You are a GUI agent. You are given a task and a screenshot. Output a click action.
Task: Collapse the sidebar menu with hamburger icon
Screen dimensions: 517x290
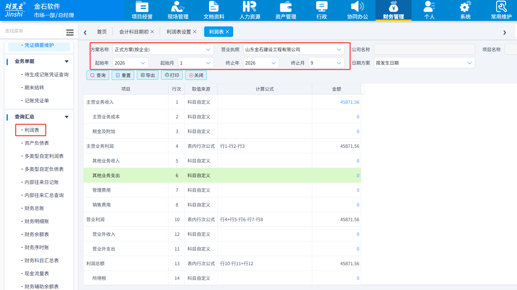(x=70, y=32)
